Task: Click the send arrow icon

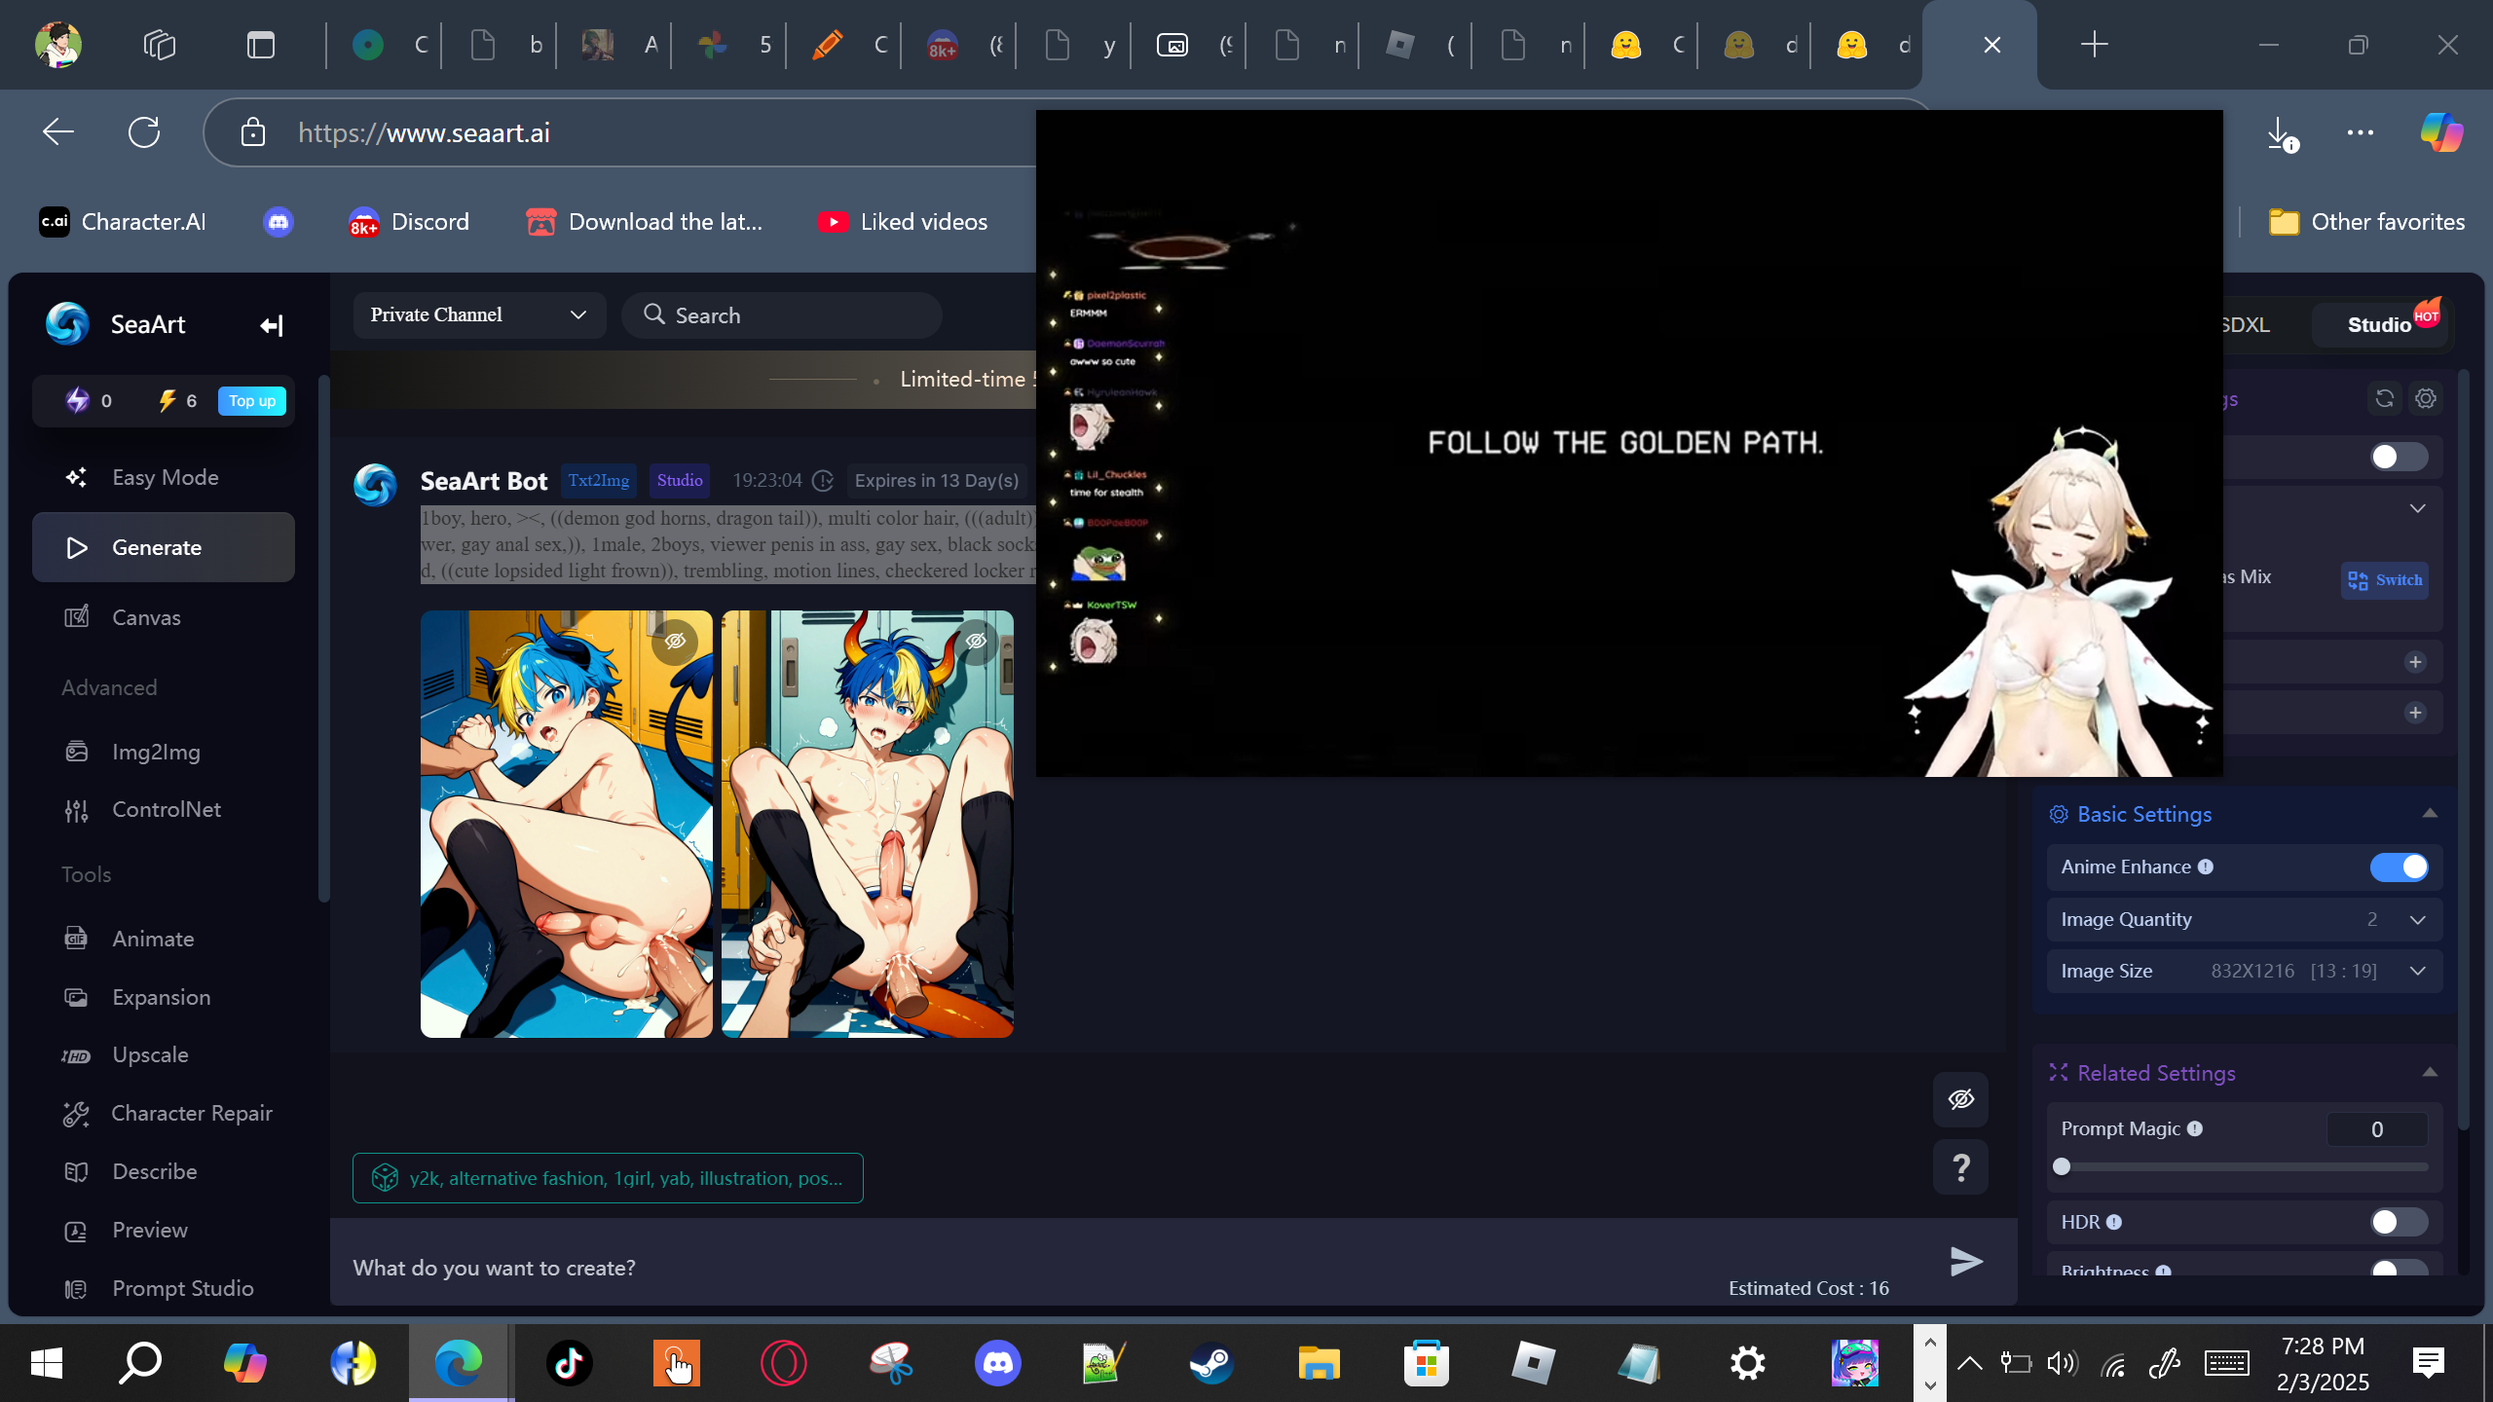Action: pyautogui.click(x=1966, y=1262)
